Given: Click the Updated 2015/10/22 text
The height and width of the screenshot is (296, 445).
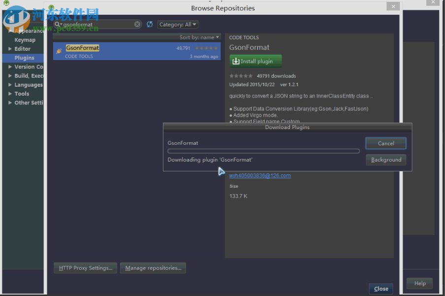Looking at the screenshot, I should pos(252,84).
